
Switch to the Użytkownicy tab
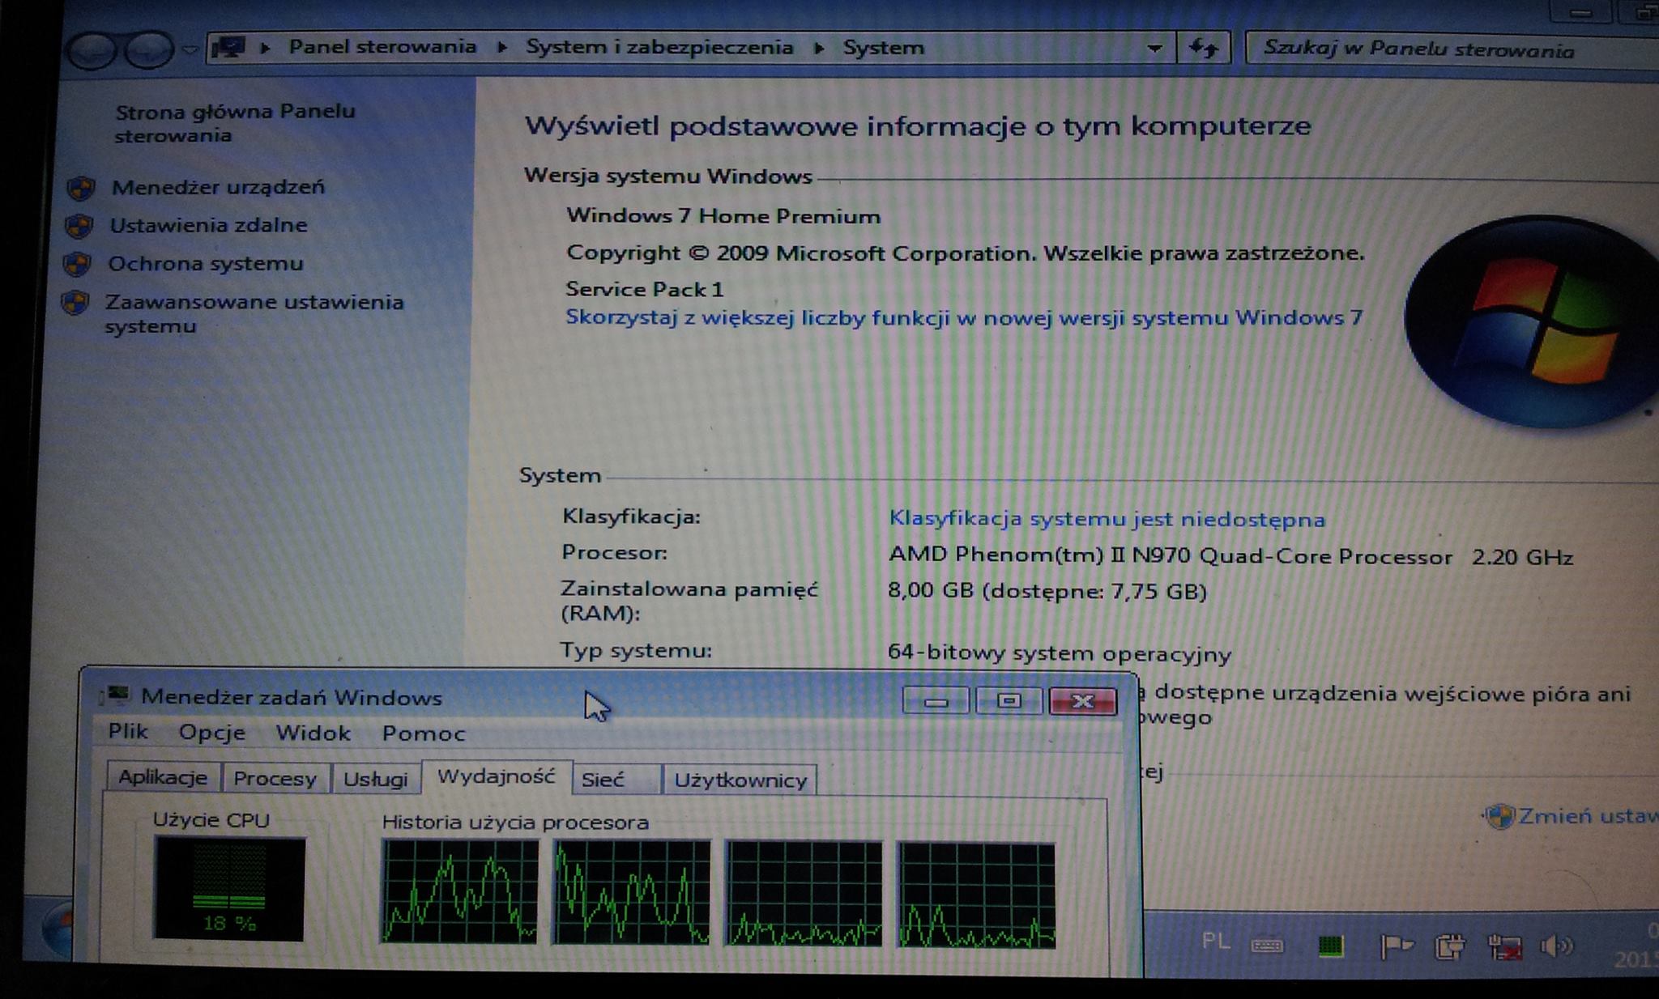740,780
